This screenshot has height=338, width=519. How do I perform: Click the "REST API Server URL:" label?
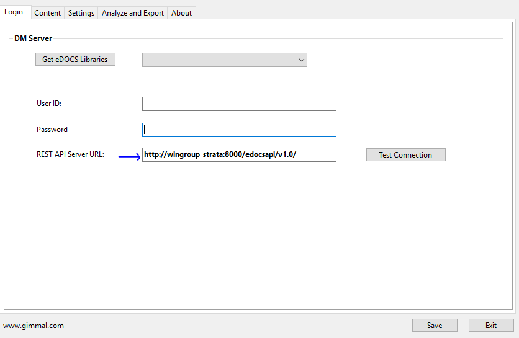(x=70, y=154)
